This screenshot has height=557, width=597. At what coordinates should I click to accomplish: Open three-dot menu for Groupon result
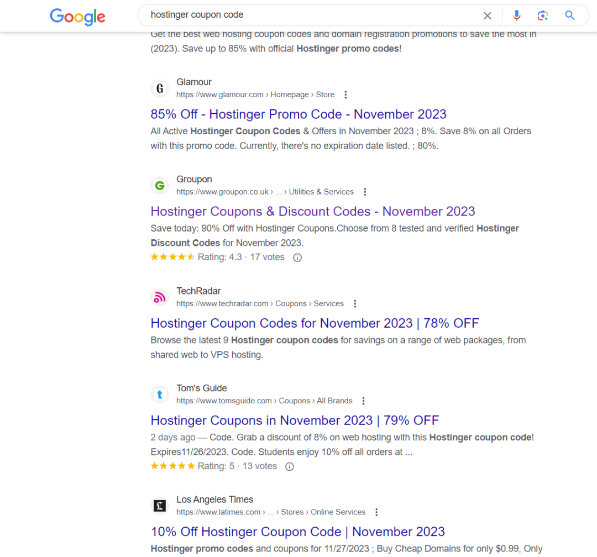point(365,192)
